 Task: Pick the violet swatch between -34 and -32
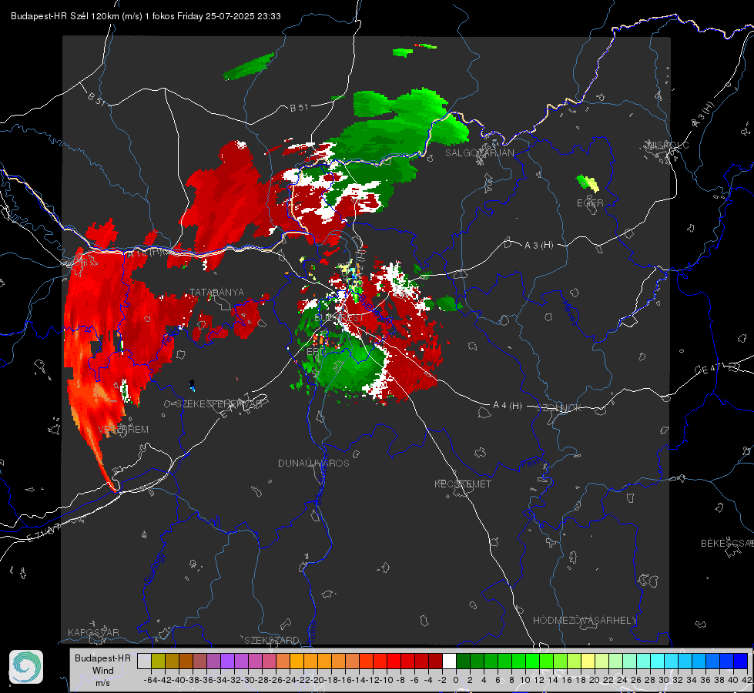pos(227,661)
